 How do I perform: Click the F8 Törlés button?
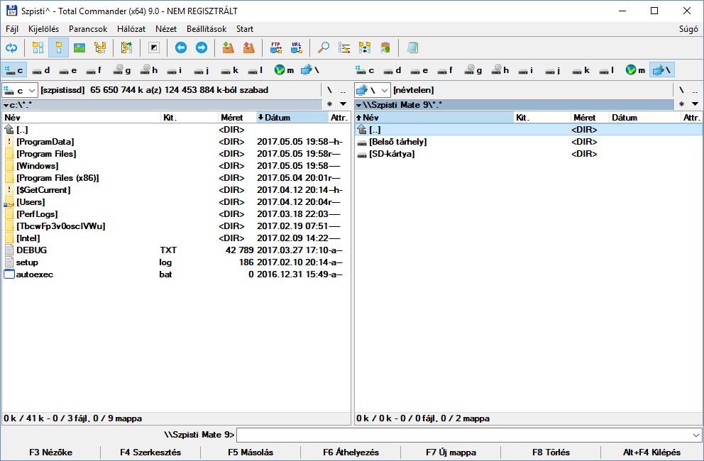point(551,452)
